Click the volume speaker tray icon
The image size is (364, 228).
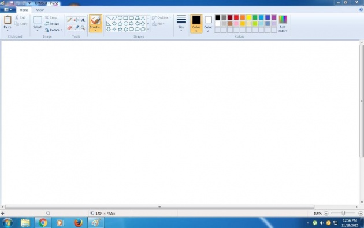click(x=321, y=223)
